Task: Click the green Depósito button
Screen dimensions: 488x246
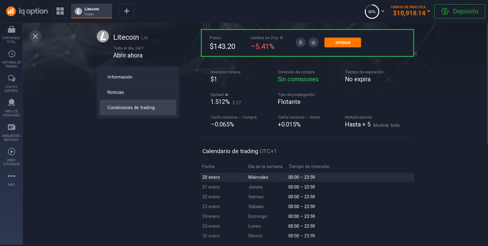Action: click(460, 11)
